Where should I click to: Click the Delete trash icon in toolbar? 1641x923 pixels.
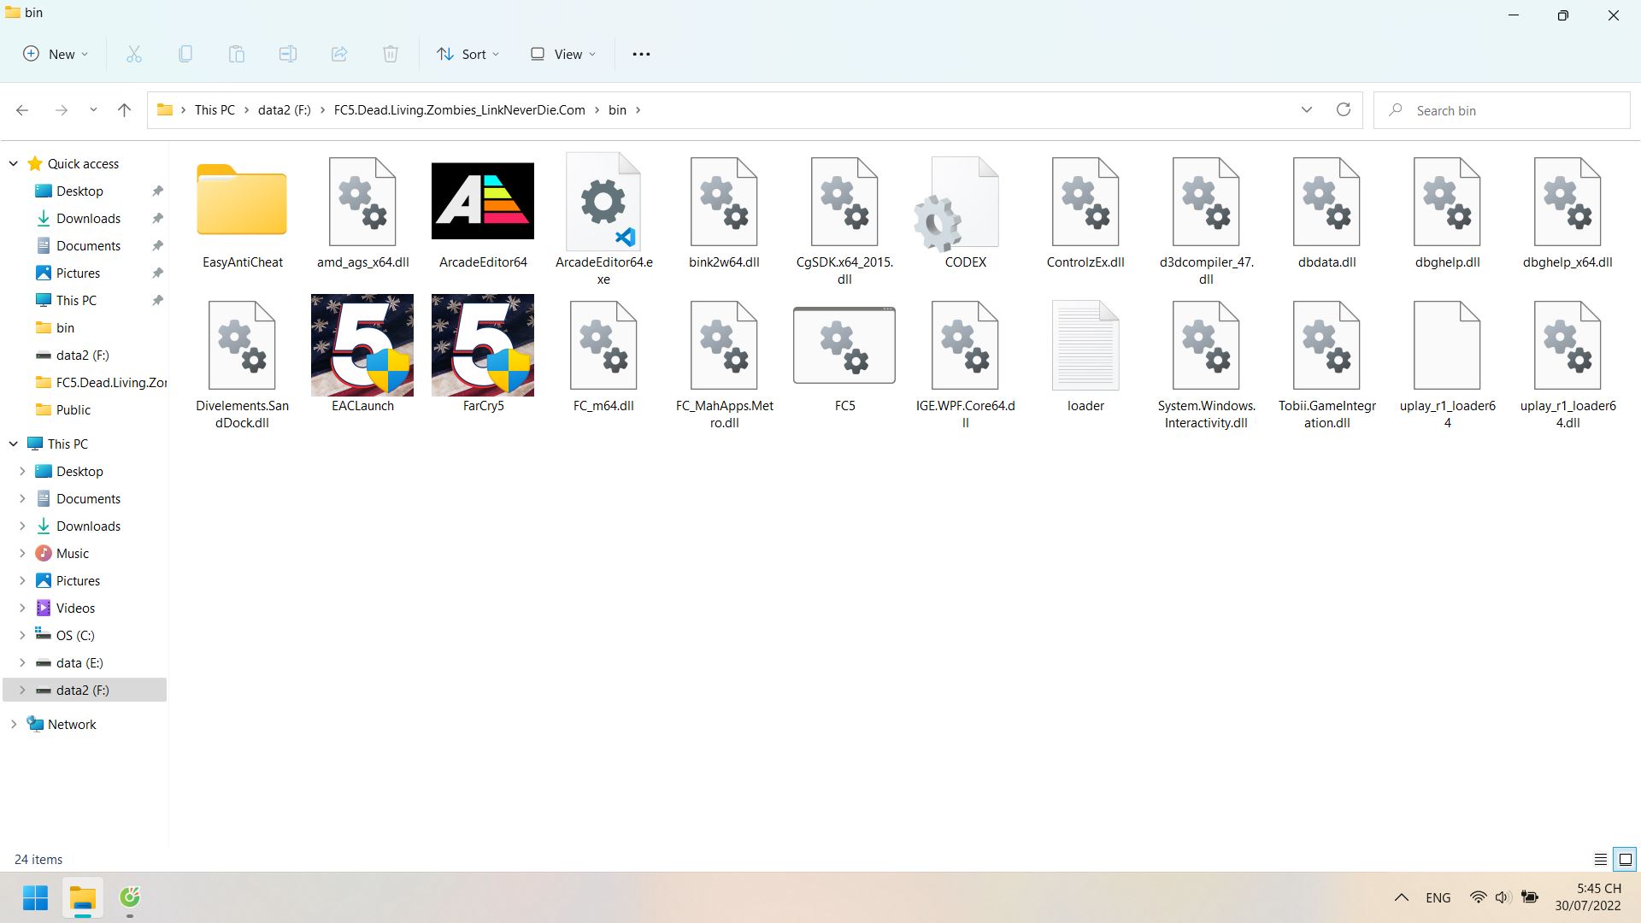click(391, 54)
